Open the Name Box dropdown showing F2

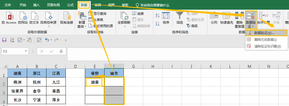[26, 51]
